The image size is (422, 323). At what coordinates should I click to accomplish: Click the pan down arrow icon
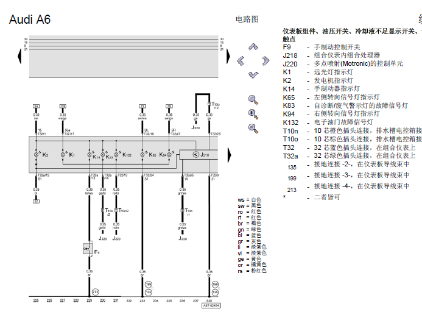(253, 75)
